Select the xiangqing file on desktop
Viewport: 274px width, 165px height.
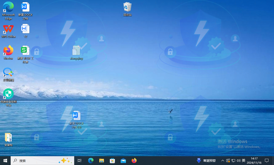tap(76, 51)
